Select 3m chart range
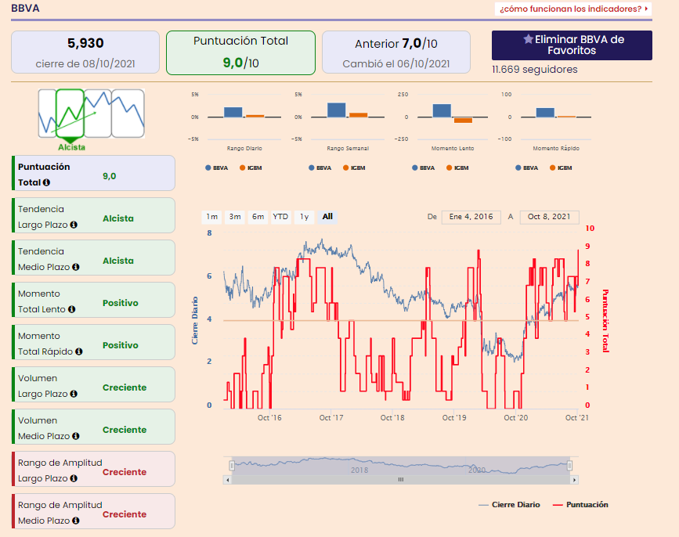This screenshot has width=679, height=537. click(235, 217)
